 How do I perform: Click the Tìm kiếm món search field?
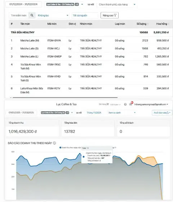click(19, 16)
